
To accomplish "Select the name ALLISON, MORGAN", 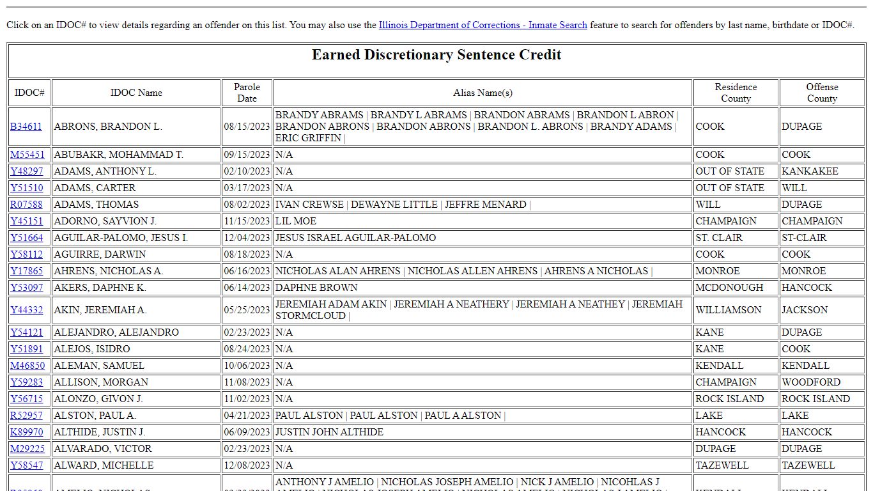I will click(101, 382).
